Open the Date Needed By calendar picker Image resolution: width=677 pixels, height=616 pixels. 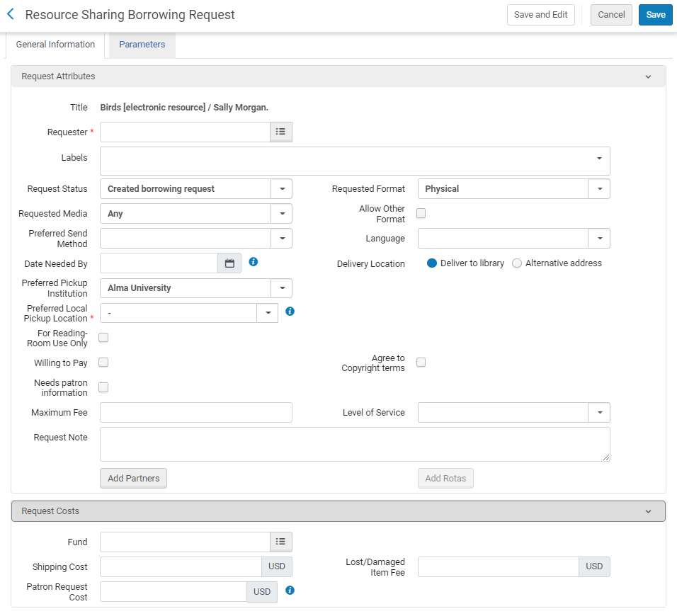(229, 263)
